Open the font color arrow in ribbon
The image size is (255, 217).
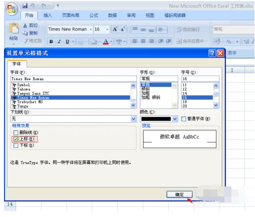click(x=111, y=42)
